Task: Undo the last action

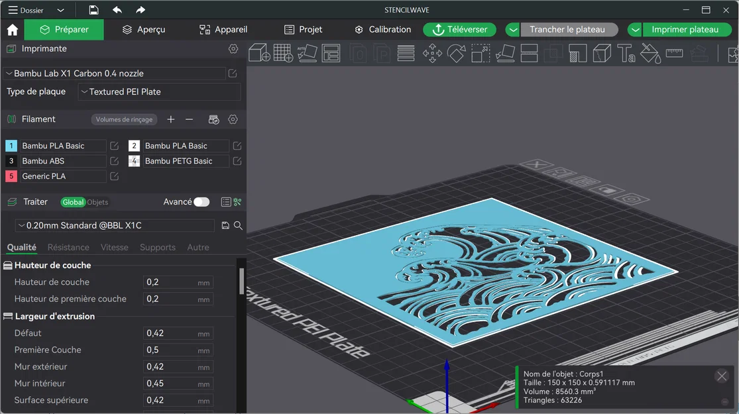Action: click(x=117, y=10)
